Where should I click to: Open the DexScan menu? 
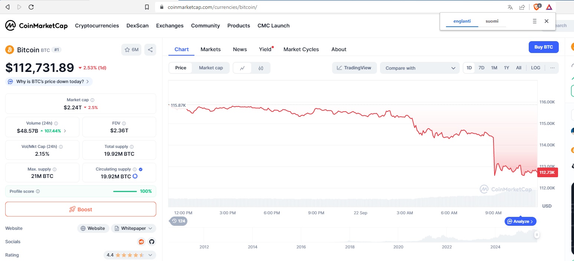(137, 26)
